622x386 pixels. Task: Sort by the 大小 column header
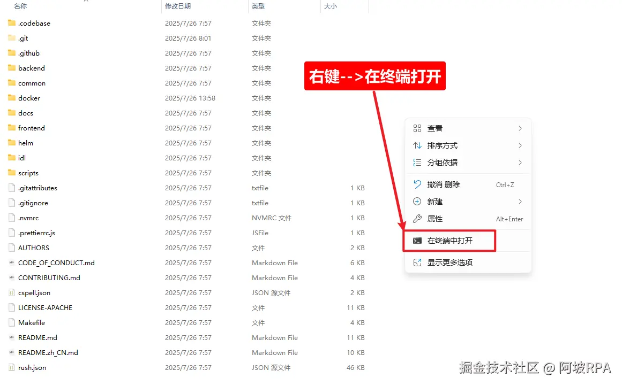[331, 6]
